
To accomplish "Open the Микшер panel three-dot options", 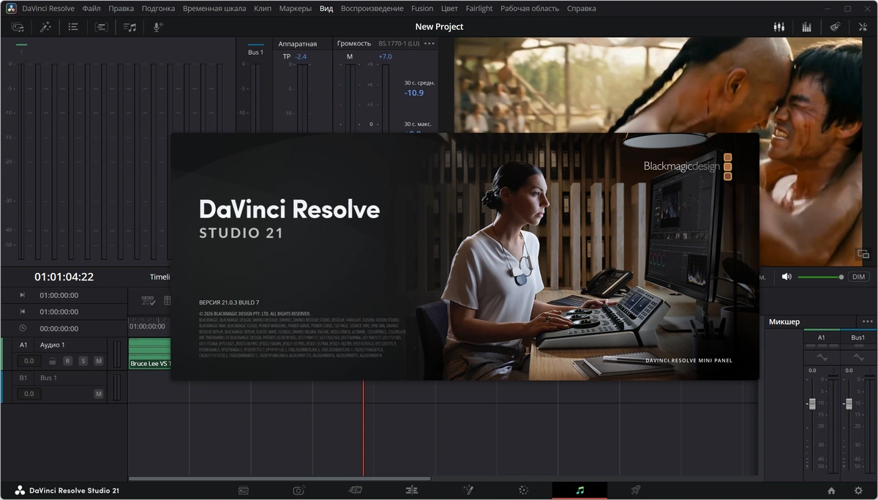I will point(868,321).
